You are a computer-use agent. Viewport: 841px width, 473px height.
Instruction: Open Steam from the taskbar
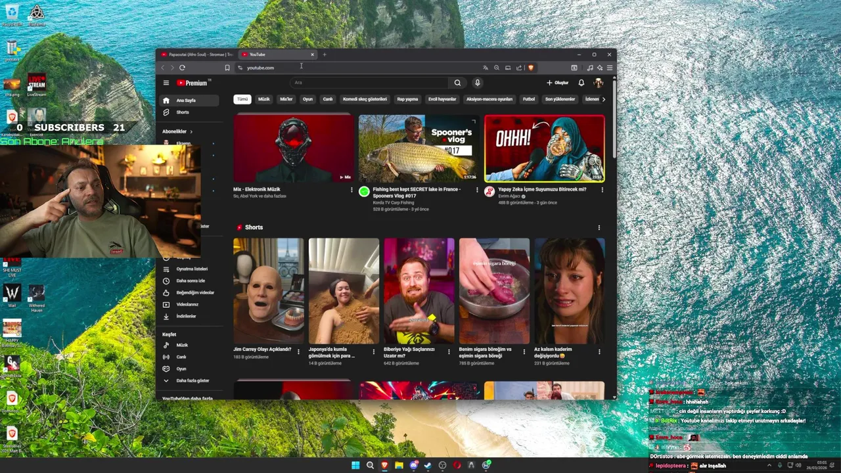tap(428, 465)
